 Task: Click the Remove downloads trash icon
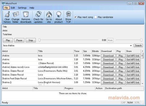(x=26, y=17)
